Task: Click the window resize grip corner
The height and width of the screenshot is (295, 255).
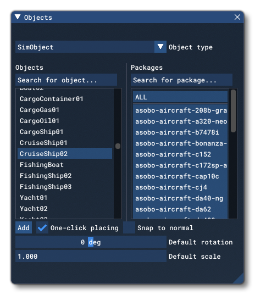Action: (239, 279)
